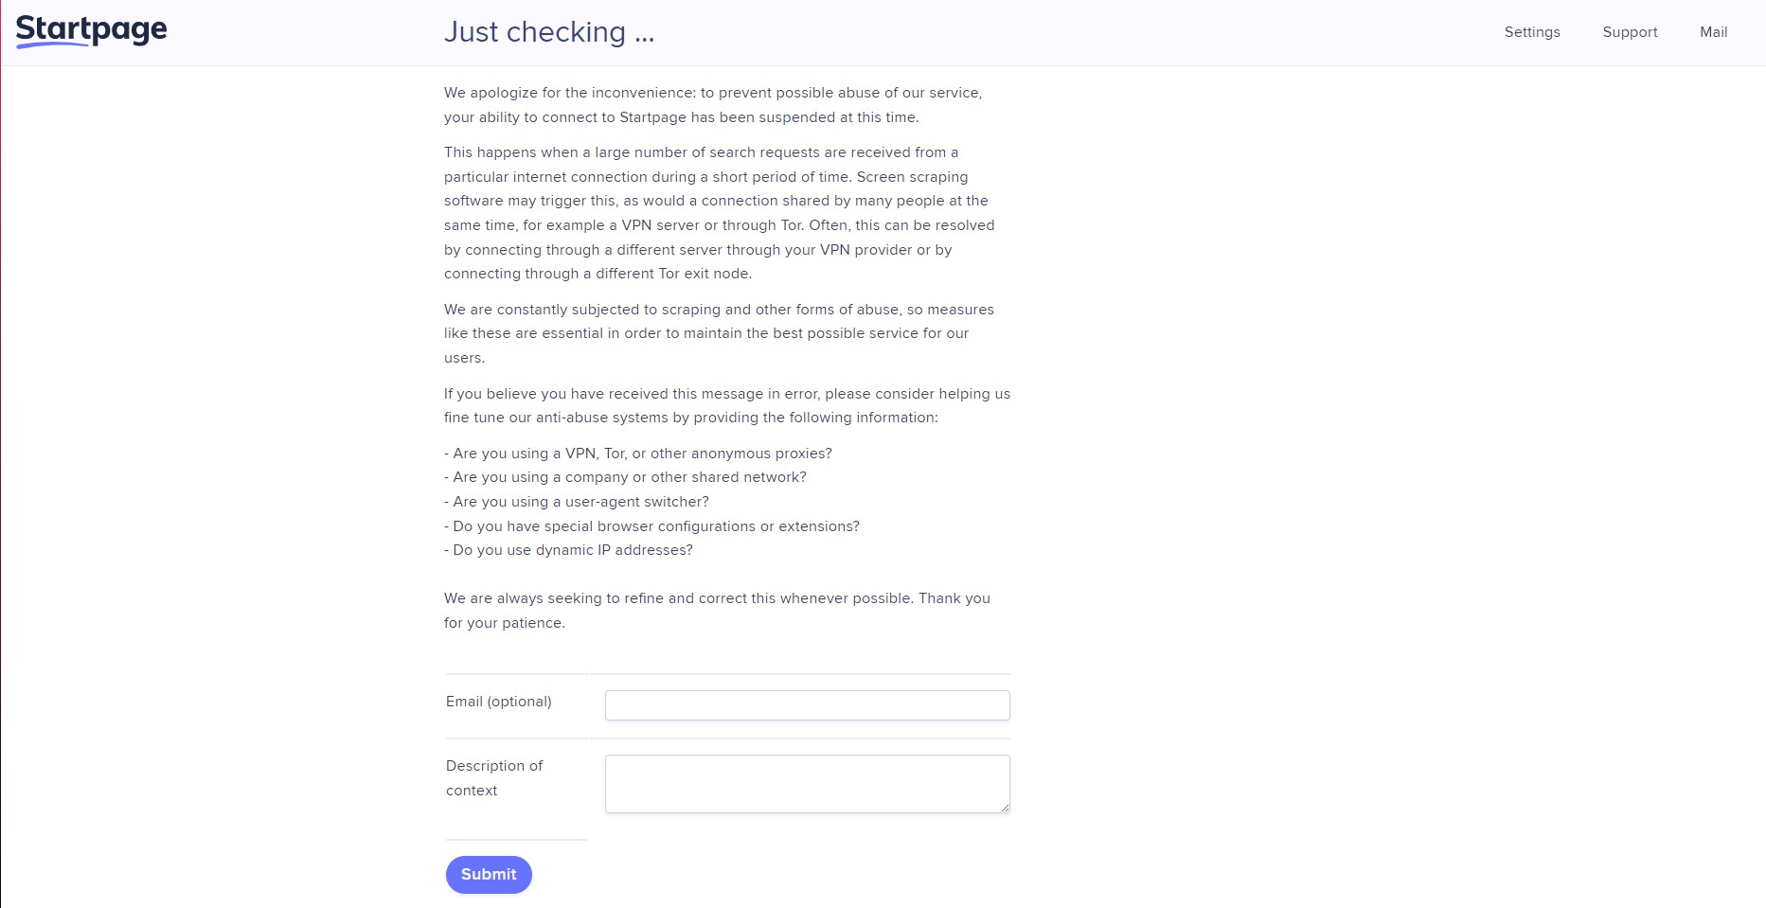
Task: Go to Mail in header
Action: pos(1713,32)
